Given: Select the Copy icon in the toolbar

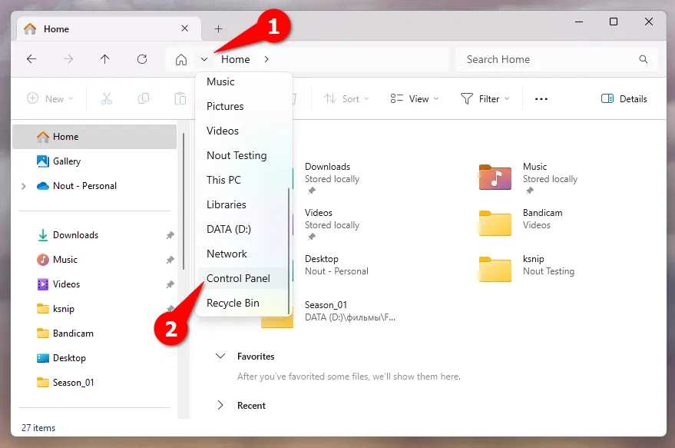Looking at the screenshot, I should point(144,98).
